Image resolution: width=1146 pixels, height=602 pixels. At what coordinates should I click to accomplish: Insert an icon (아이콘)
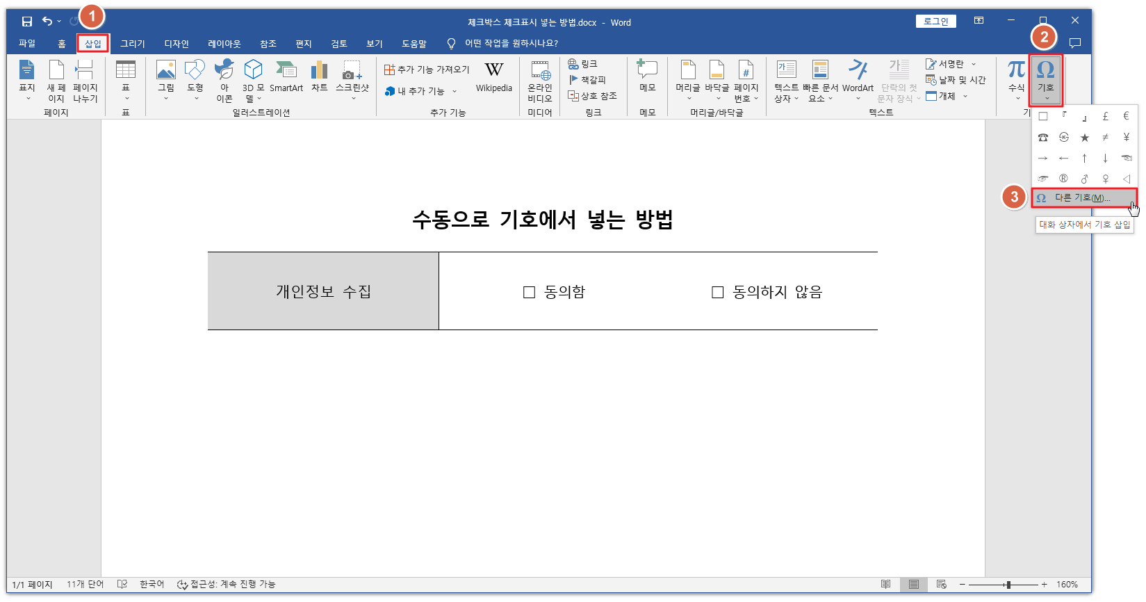pos(224,81)
